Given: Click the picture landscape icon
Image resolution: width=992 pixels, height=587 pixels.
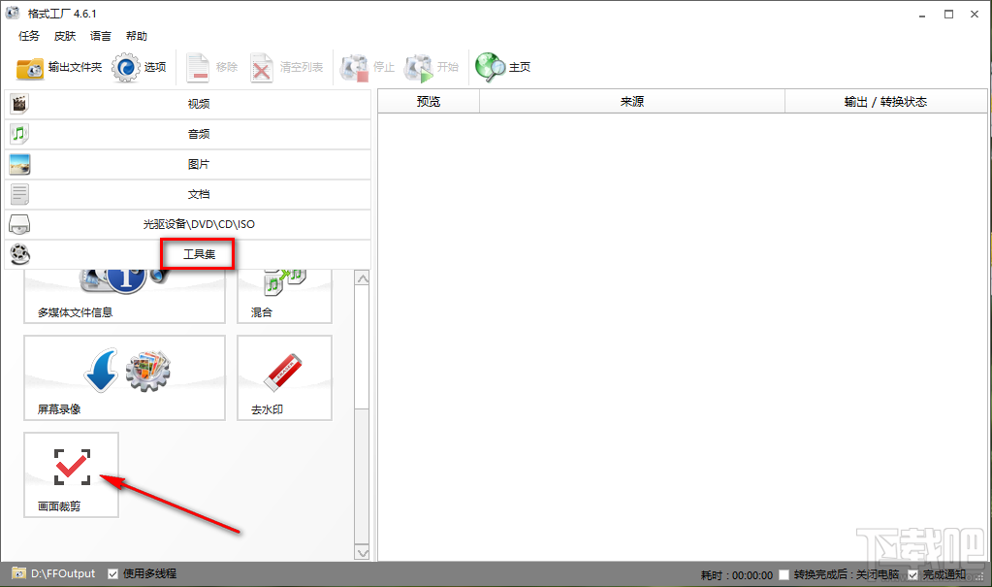Looking at the screenshot, I should point(19,164).
